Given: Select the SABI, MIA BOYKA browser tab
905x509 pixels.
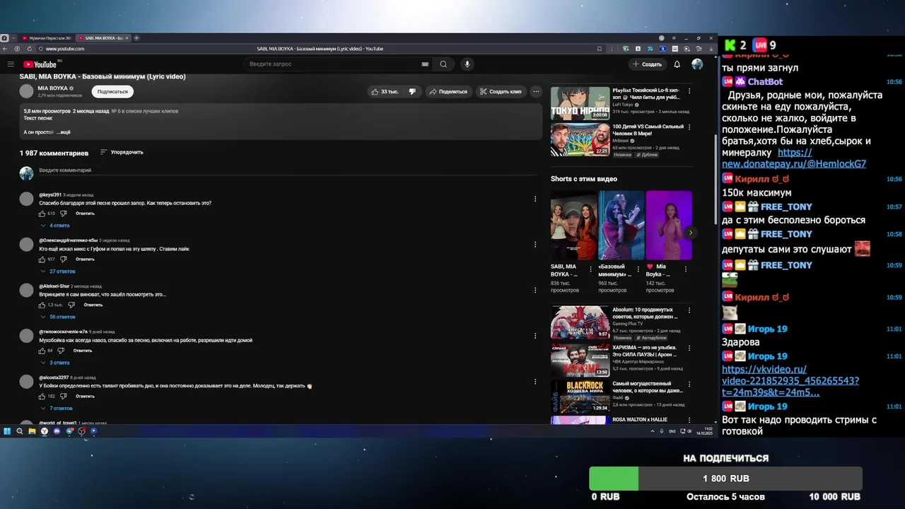Looking at the screenshot, I should 103,38.
